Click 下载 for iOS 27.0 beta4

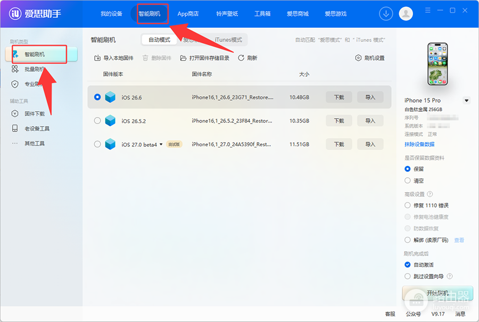(x=339, y=144)
